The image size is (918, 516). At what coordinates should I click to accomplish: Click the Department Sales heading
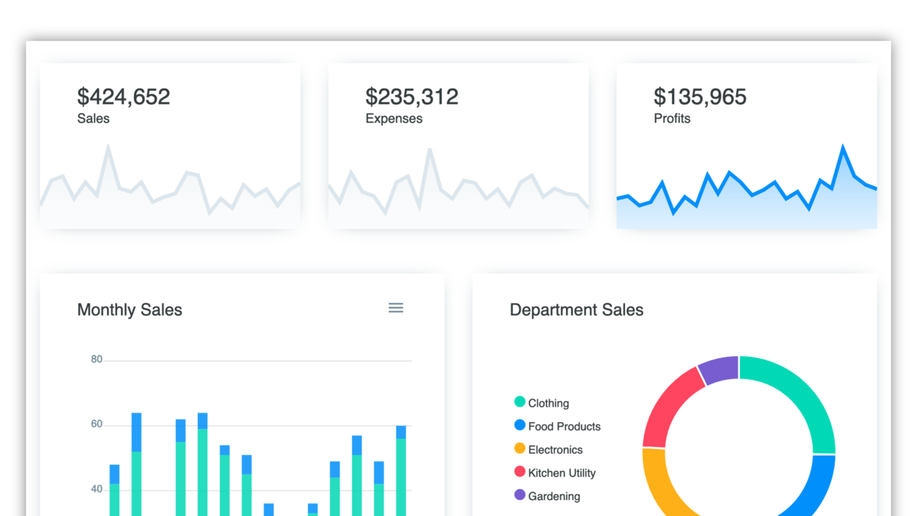point(576,310)
